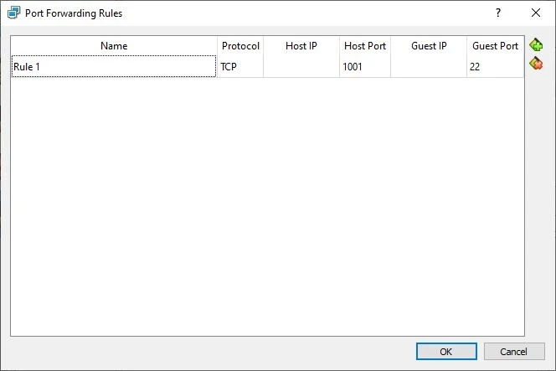The height and width of the screenshot is (371, 556).
Task: Click the Protocol column header
Action: pos(240,46)
